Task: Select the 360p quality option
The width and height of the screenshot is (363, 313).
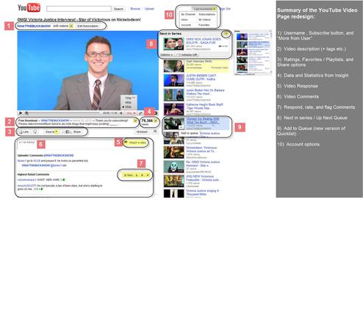Action: (129, 107)
